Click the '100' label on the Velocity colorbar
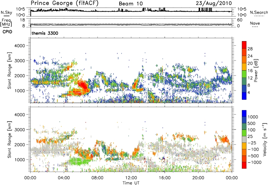This screenshot has height=185, width=268. click(252, 130)
